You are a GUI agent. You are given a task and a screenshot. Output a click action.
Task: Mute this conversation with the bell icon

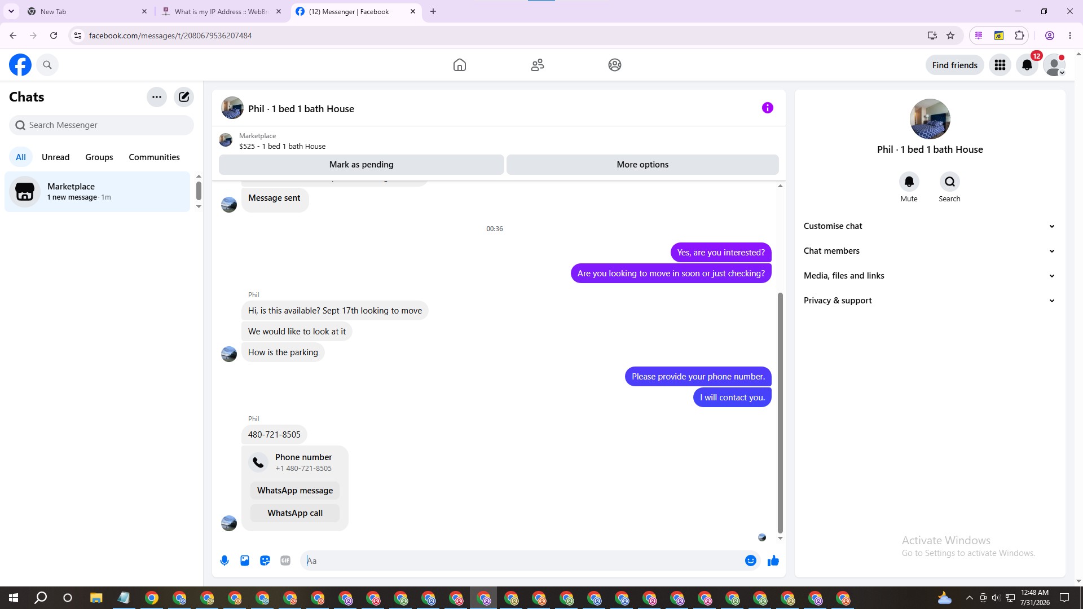coord(909,182)
